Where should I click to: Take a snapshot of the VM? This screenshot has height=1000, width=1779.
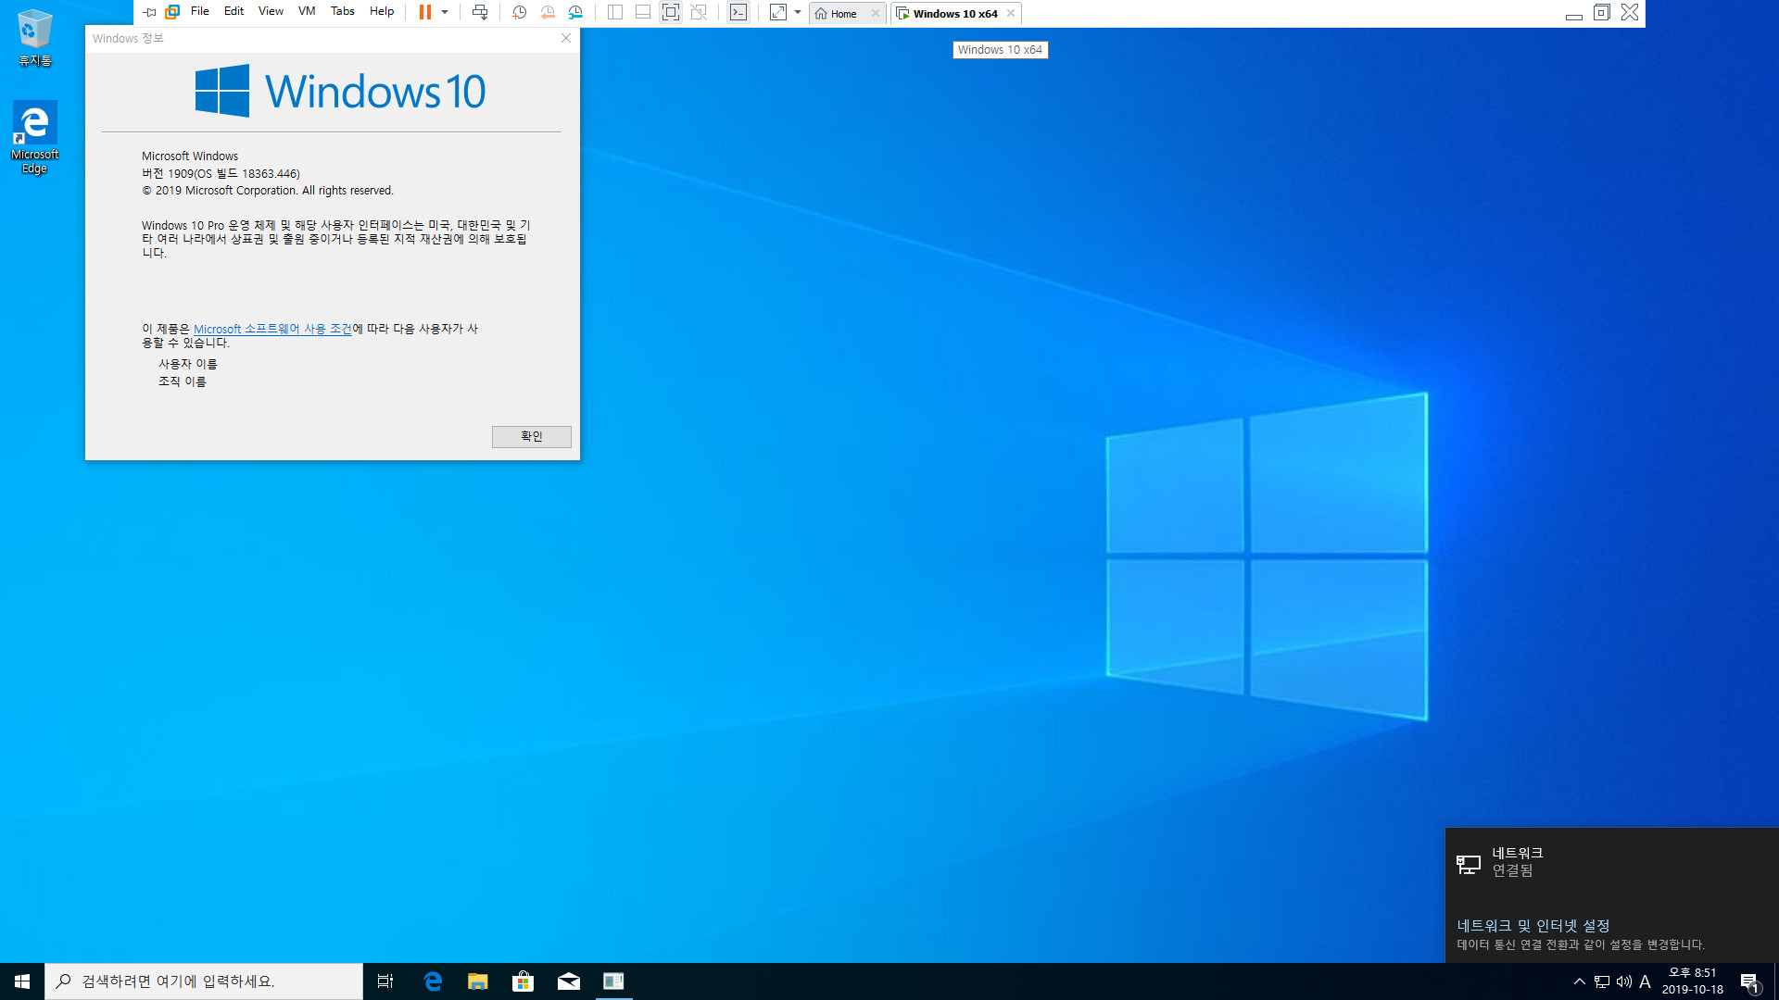(519, 12)
